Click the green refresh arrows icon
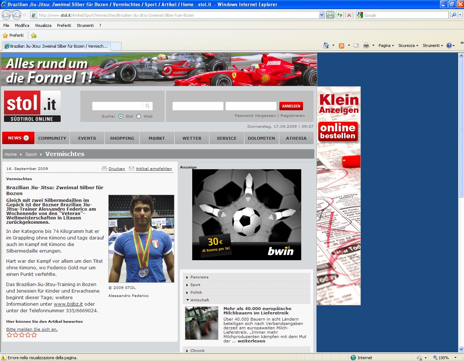 pos(340,15)
